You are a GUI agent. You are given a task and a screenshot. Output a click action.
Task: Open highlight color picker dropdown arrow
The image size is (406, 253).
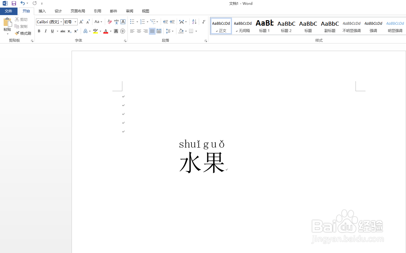point(100,31)
